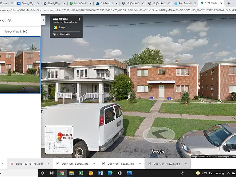Open a new browser tab with plus button
The height and width of the screenshot is (177, 236).
pyautogui.click(x=229, y=3)
